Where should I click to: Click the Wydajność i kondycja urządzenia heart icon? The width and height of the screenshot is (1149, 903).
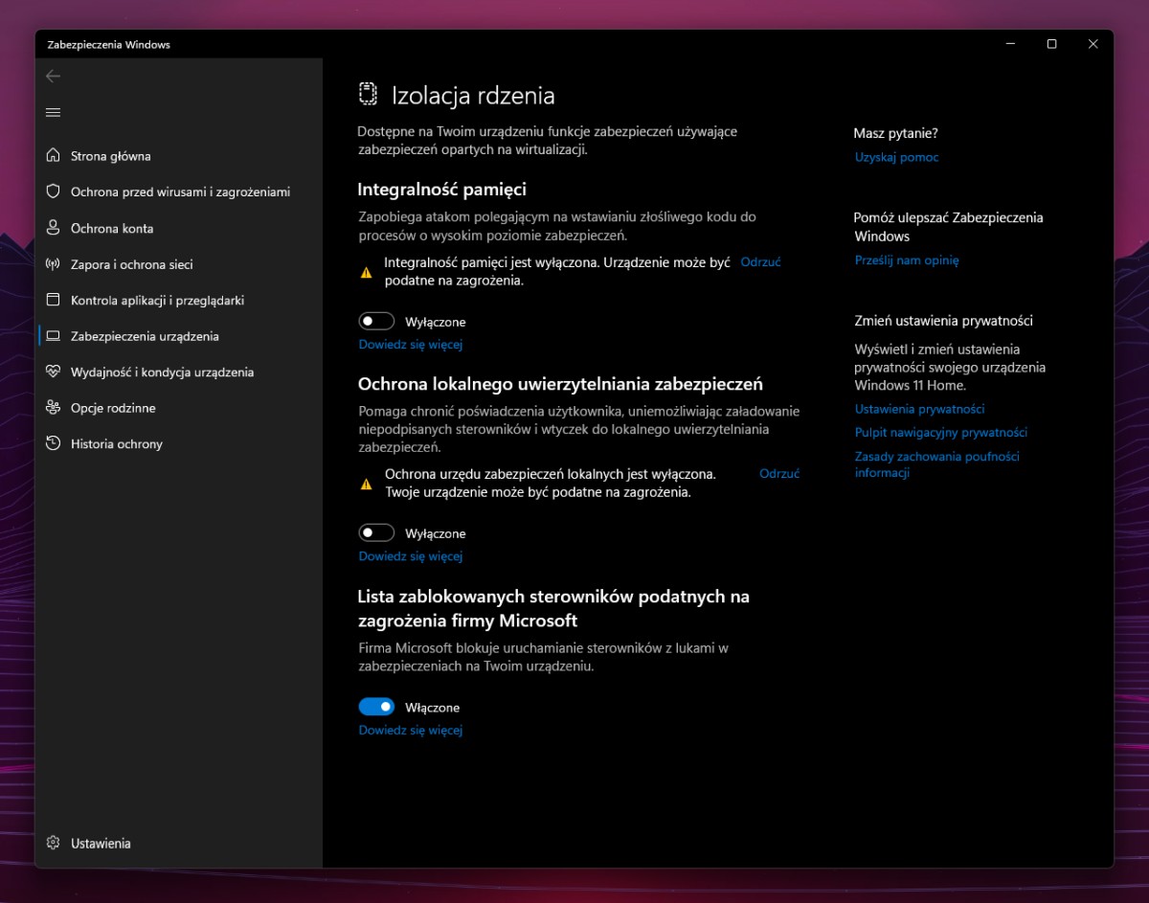[x=53, y=372]
